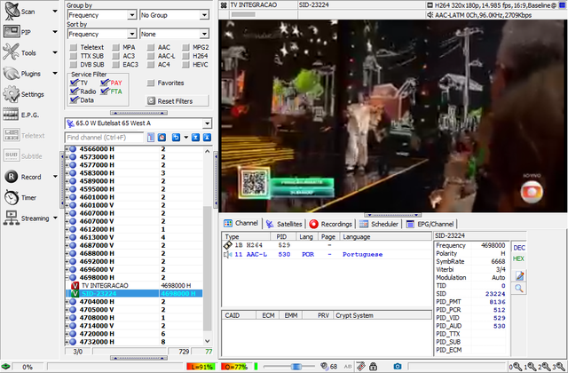
Task: Uncheck the TV service filter
Action: 75,83
